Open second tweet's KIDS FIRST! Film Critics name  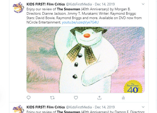point(46,107)
